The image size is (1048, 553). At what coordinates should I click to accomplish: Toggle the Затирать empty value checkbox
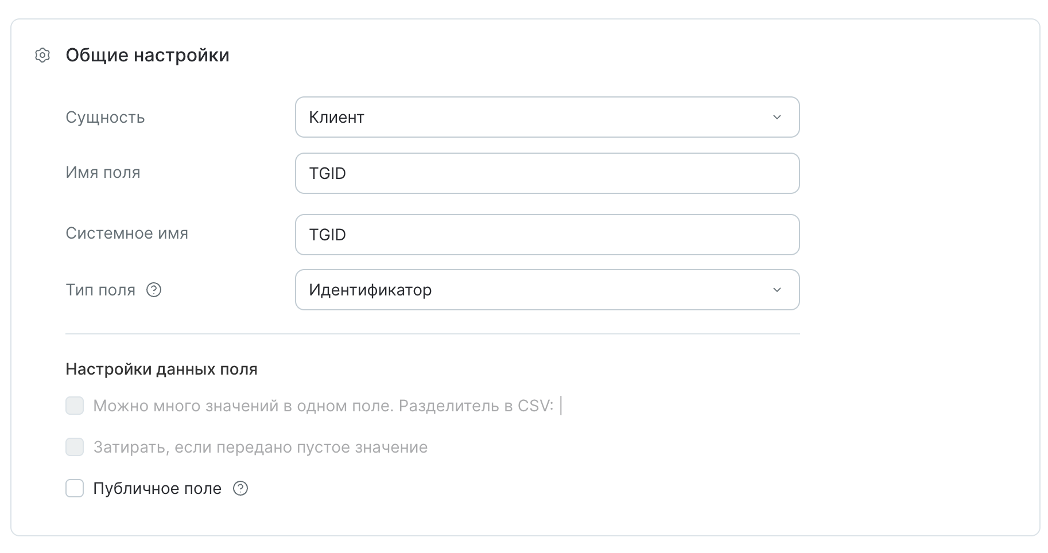75,447
